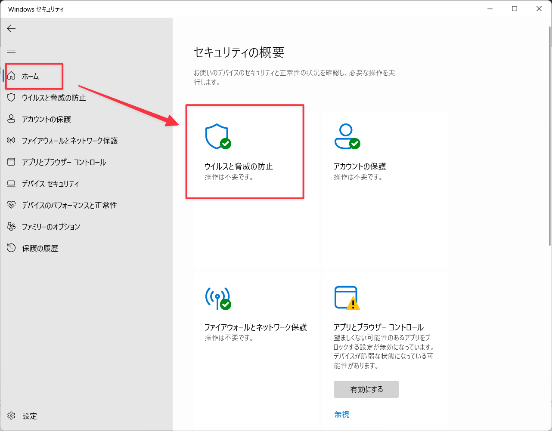Click the アプリとブラウザー コントロール card title

tap(379, 327)
